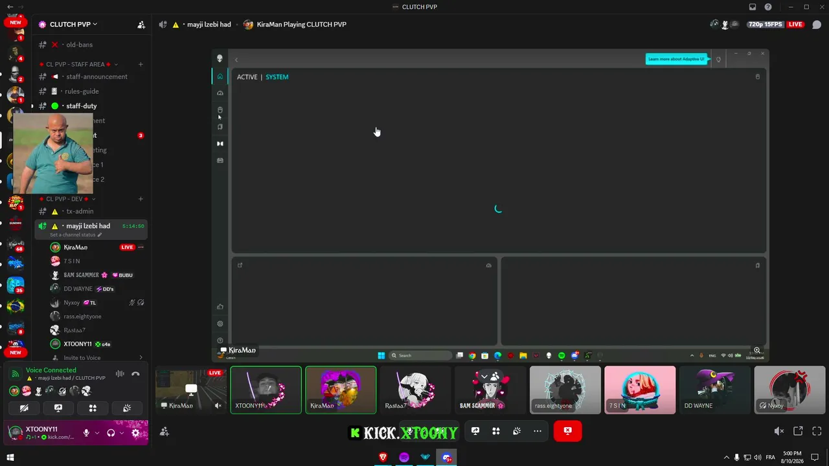The height and width of the screenshot is (466, 829).
Task: Open Soundboard in the Voice Connected panel
Action: [x=127, y=408]
